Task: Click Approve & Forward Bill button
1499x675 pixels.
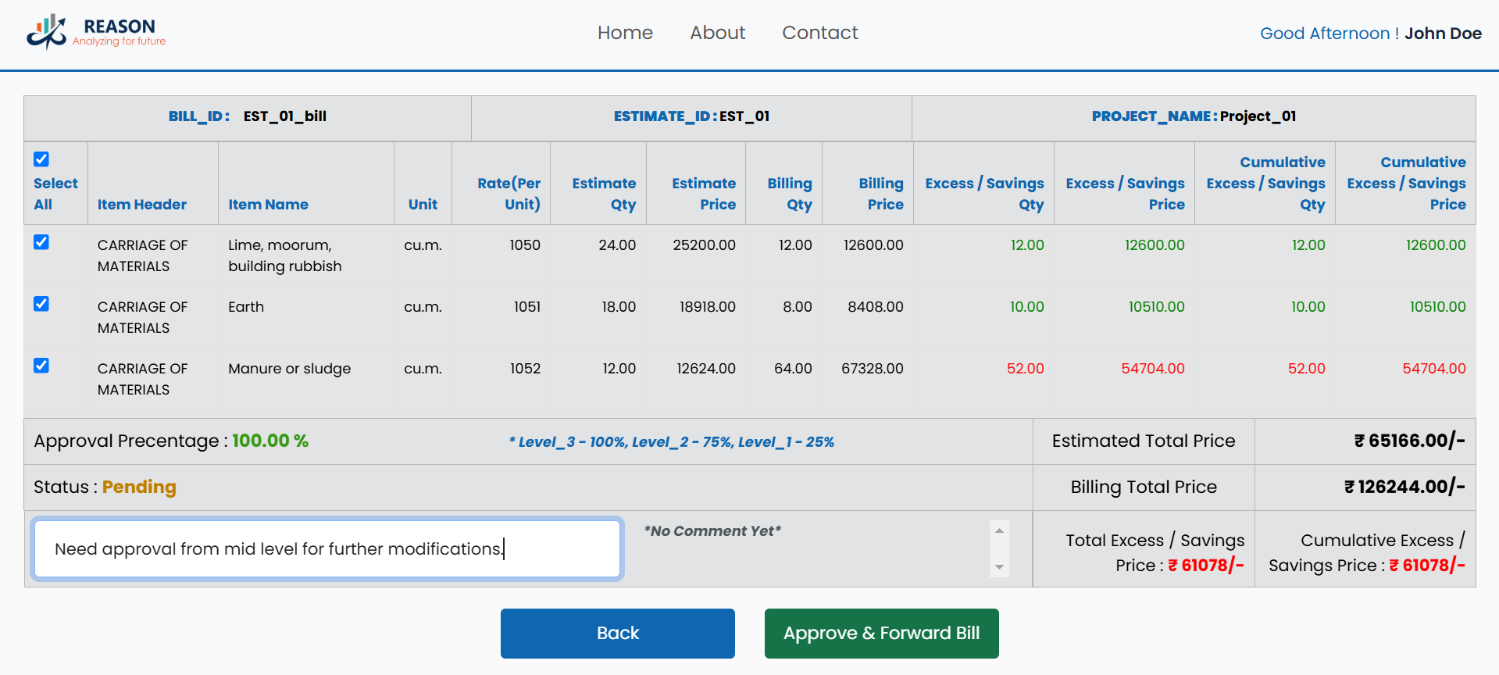Action: [881, 633]
